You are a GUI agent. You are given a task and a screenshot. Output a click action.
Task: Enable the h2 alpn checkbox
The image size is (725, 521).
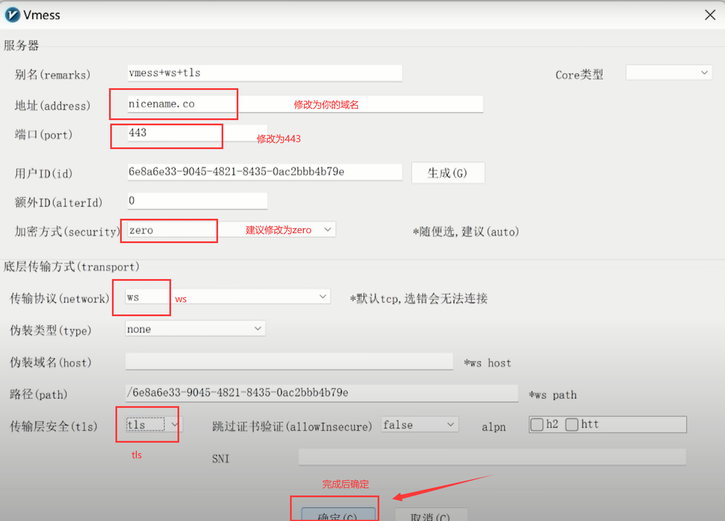(537, 425)
